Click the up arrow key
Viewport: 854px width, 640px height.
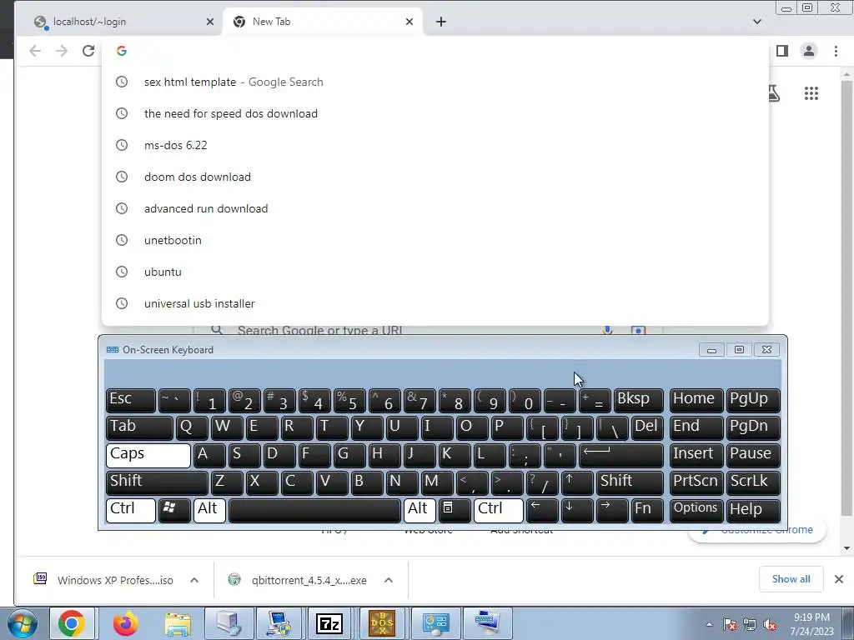(x=577, y=482)
